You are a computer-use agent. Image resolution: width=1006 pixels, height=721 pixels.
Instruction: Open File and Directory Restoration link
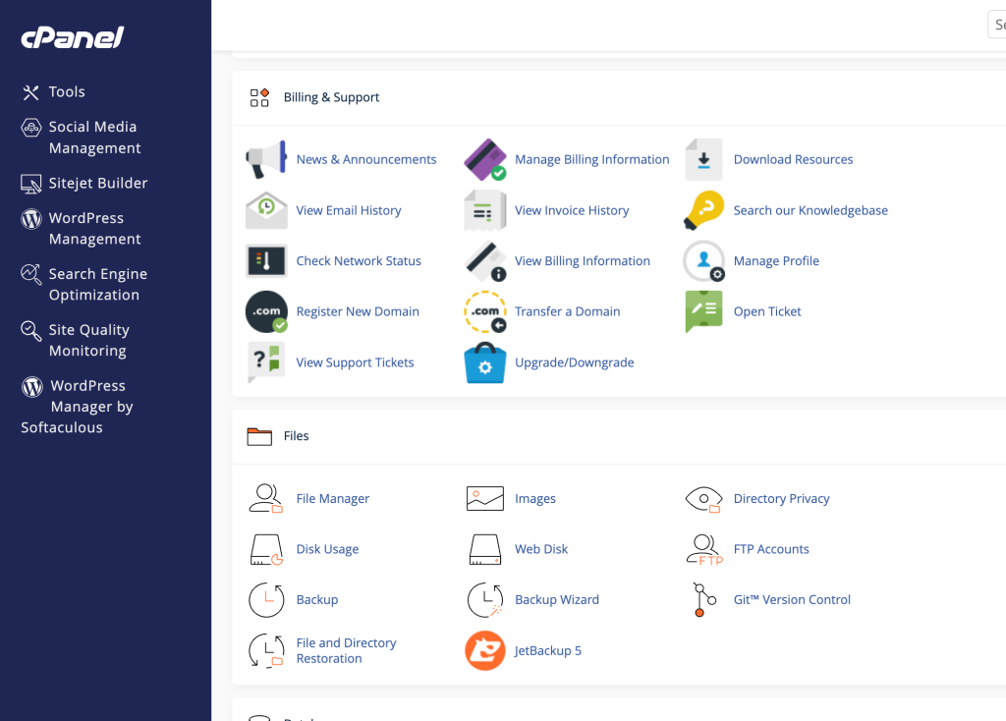pos(346,650)
